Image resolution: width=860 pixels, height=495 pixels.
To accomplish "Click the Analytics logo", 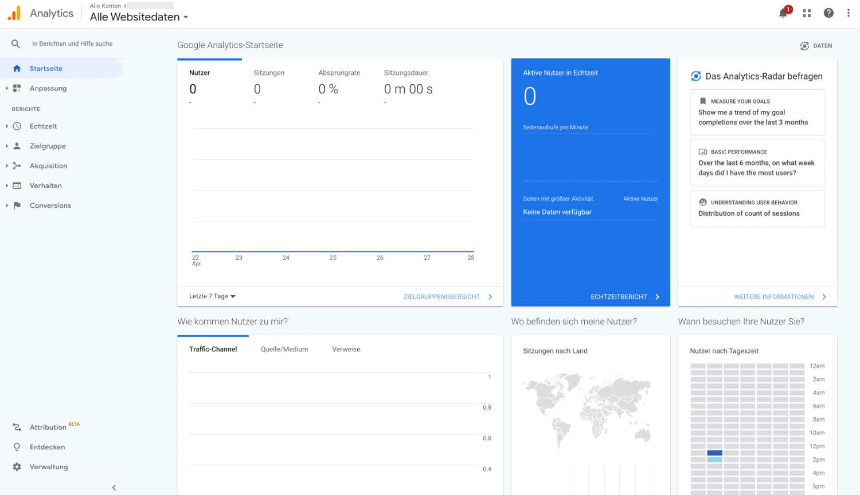I will tap(13, 13).
